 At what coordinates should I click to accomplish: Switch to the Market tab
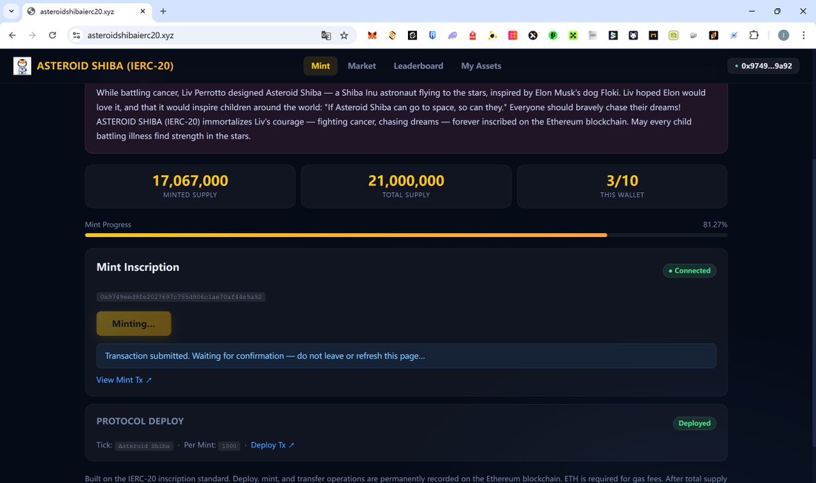pos(362,66)
